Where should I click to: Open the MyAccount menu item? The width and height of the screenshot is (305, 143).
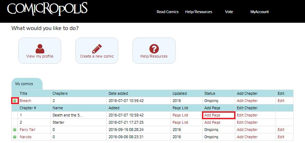[259, 12]
